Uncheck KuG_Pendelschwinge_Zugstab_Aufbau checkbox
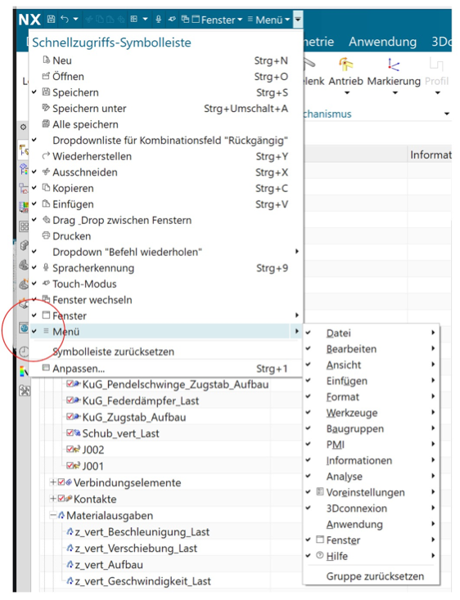The width and height of the screenshot is (460, 600). (x=70, y=384)
